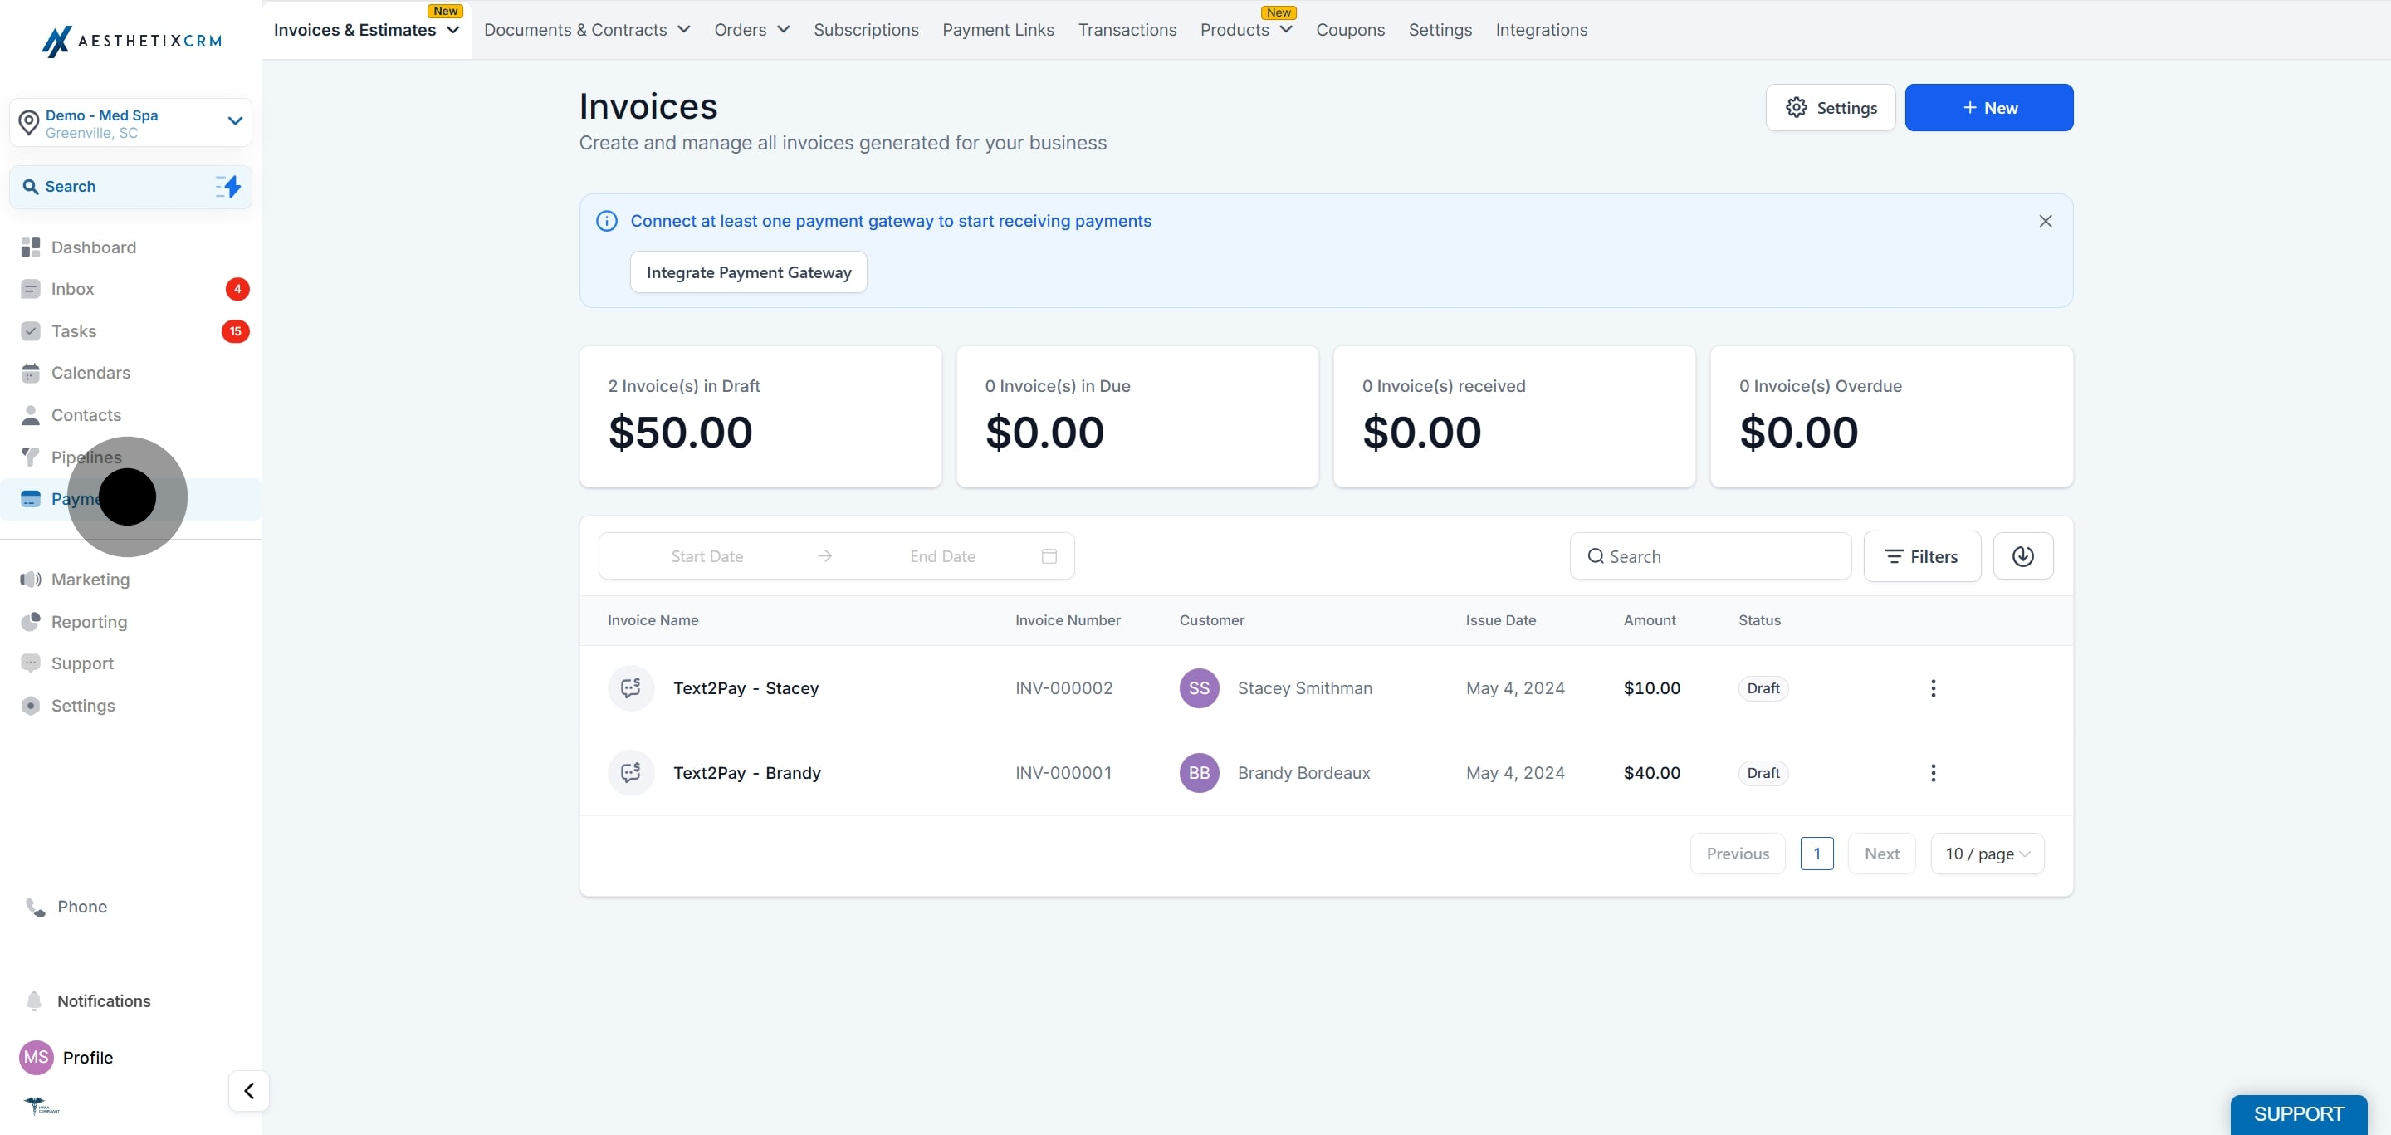Image resolution: width=2391 pixels, height=1135 pixels.
Task: Open invoice INV-000002
Action: (x=1063, y=687)
